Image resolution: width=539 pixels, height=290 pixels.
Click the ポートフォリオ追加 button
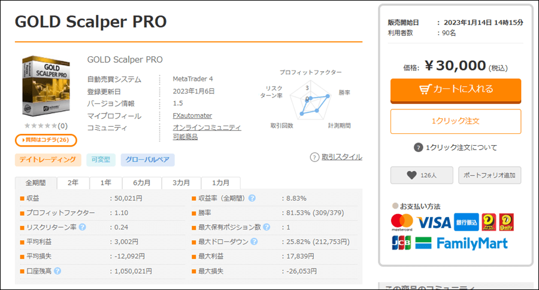point(489,175)
